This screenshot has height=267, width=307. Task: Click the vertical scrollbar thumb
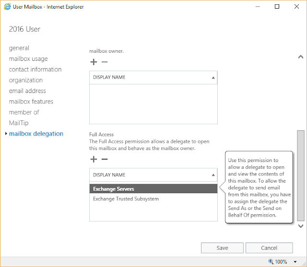click(x=301, y=175)
